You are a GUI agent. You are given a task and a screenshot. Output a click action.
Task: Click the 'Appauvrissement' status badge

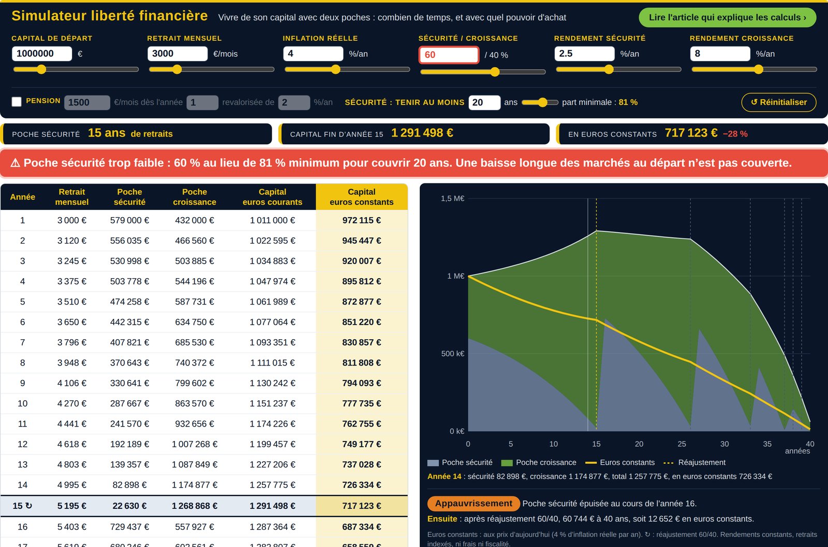click(x=473, y=504)
